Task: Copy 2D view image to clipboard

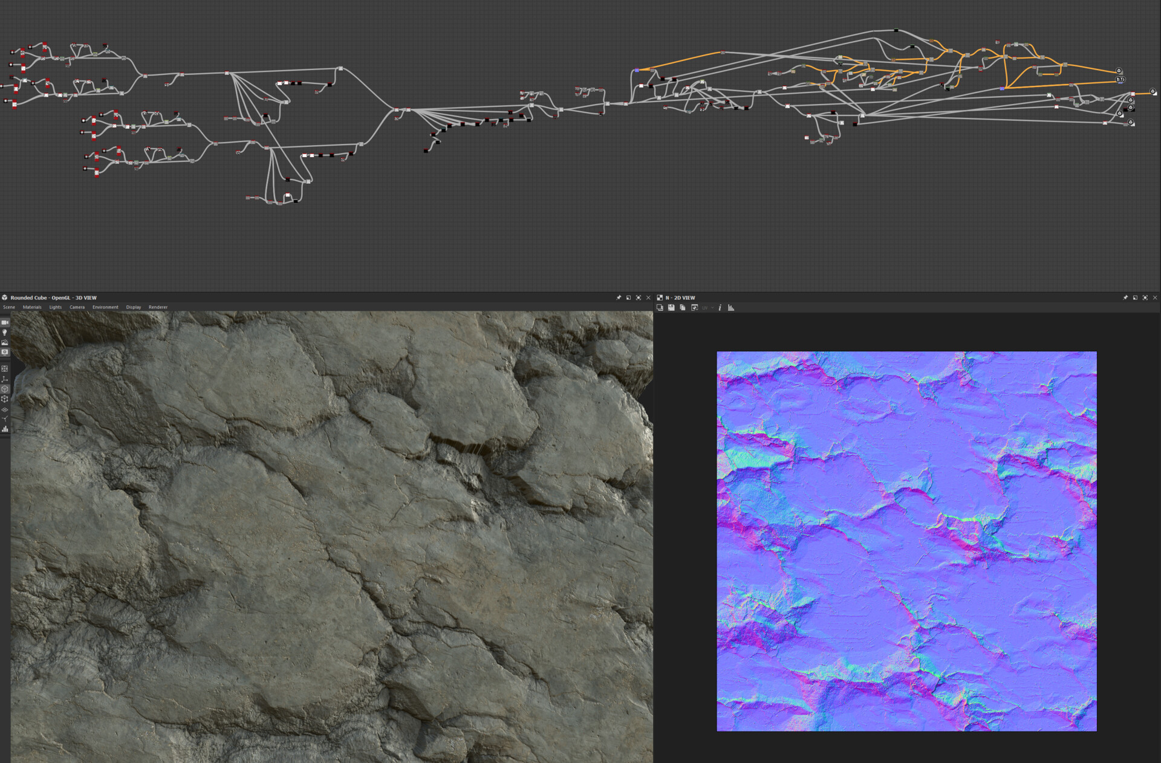Action: [683, 308]
